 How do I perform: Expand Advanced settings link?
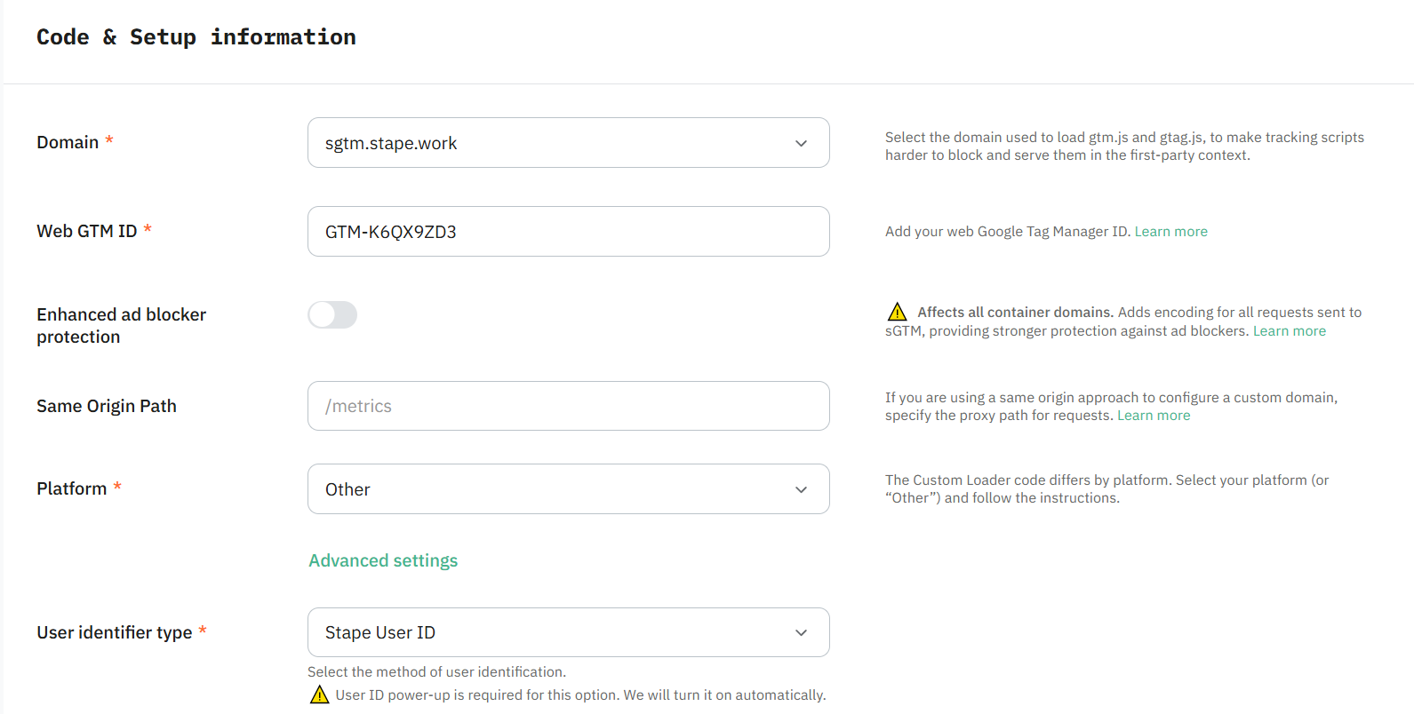tap(383, 560)
